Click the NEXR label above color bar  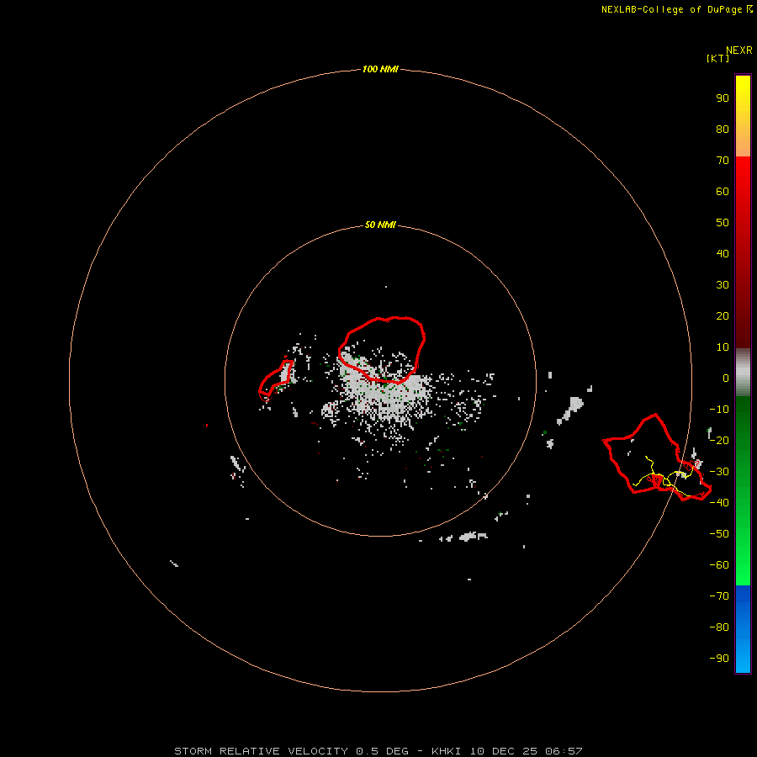[739, 50]
